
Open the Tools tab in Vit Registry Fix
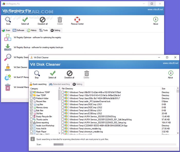[x=44, y=30]
